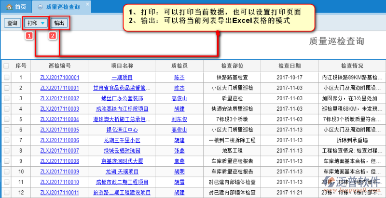The height and width of the screenshot is (198, 386).
Task: Click the 输出 export button
Action: [x=59, y=23]
